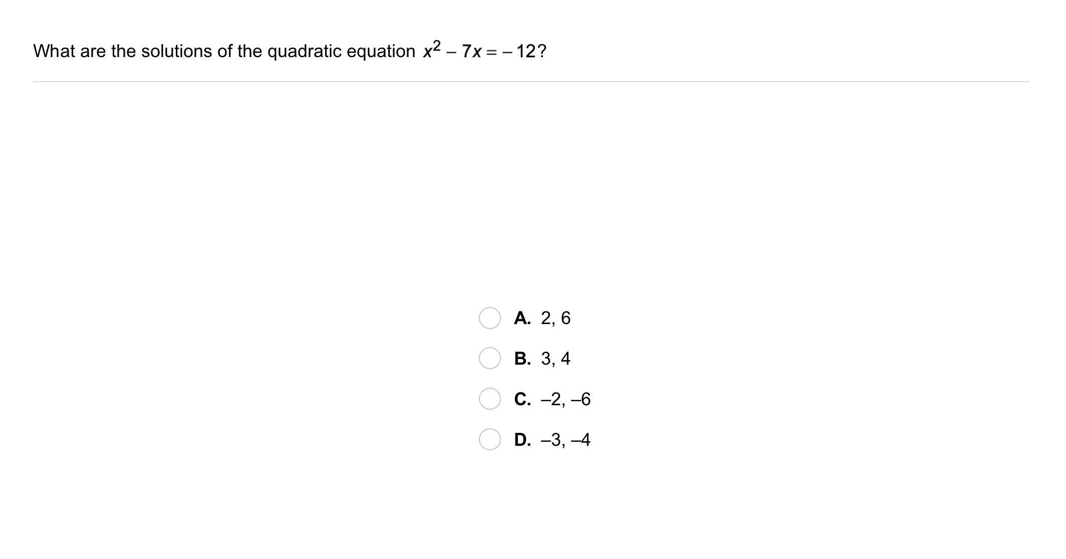Click the 'x²' term in the equation

432,50
